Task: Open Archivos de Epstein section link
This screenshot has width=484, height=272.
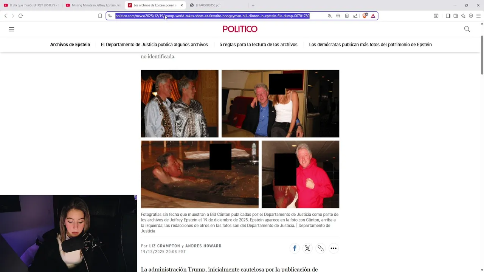Action: 70,45
